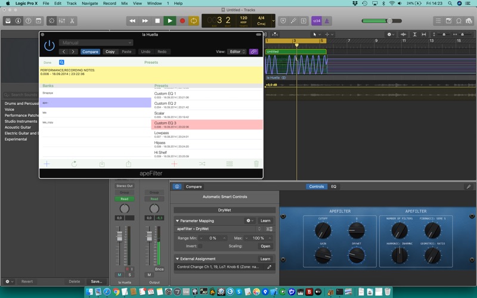This screenshot has width=477, height=298.
Task: Open the Track menu
Action: [72, 4]
